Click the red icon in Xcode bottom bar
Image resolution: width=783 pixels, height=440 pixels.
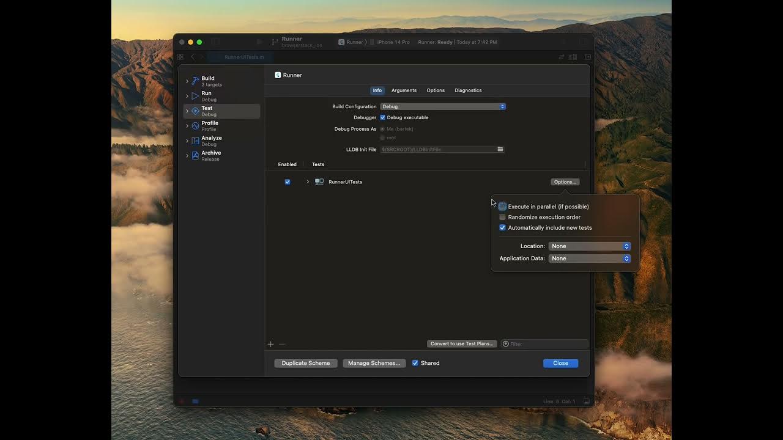pos(182,402)
